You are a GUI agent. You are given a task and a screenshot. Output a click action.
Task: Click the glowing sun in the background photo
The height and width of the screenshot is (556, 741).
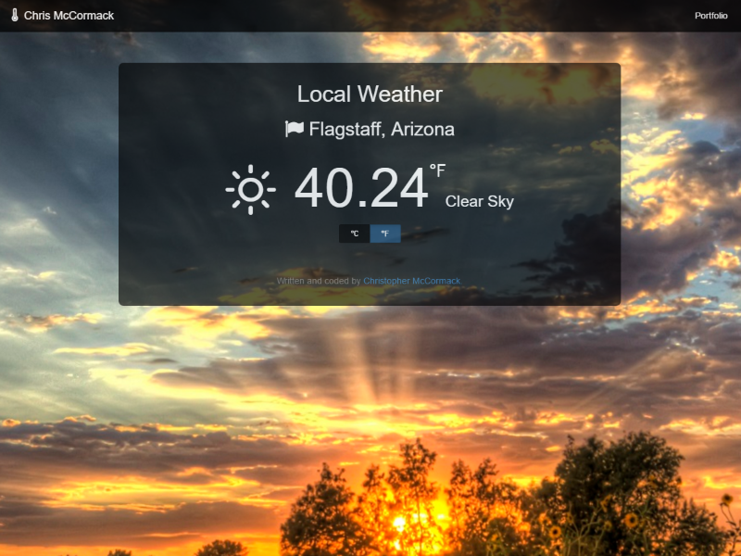tap(400, 524)
